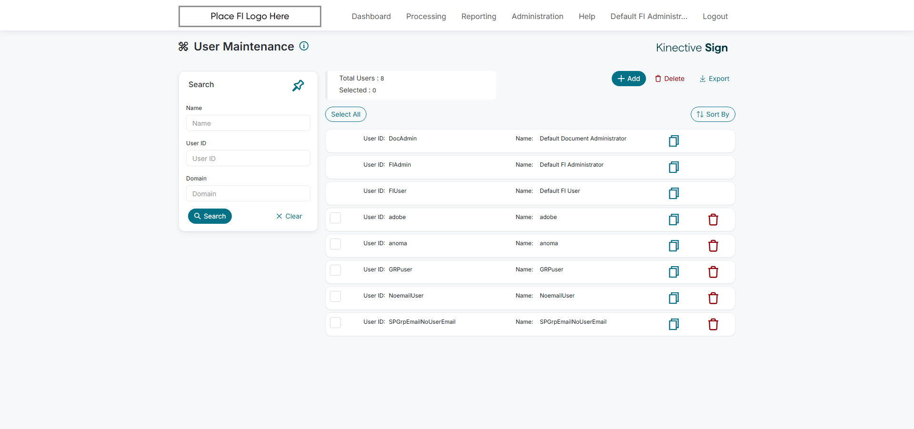The image size is (914, 429).
Task: Copy the anoma user
Action: 674,246
